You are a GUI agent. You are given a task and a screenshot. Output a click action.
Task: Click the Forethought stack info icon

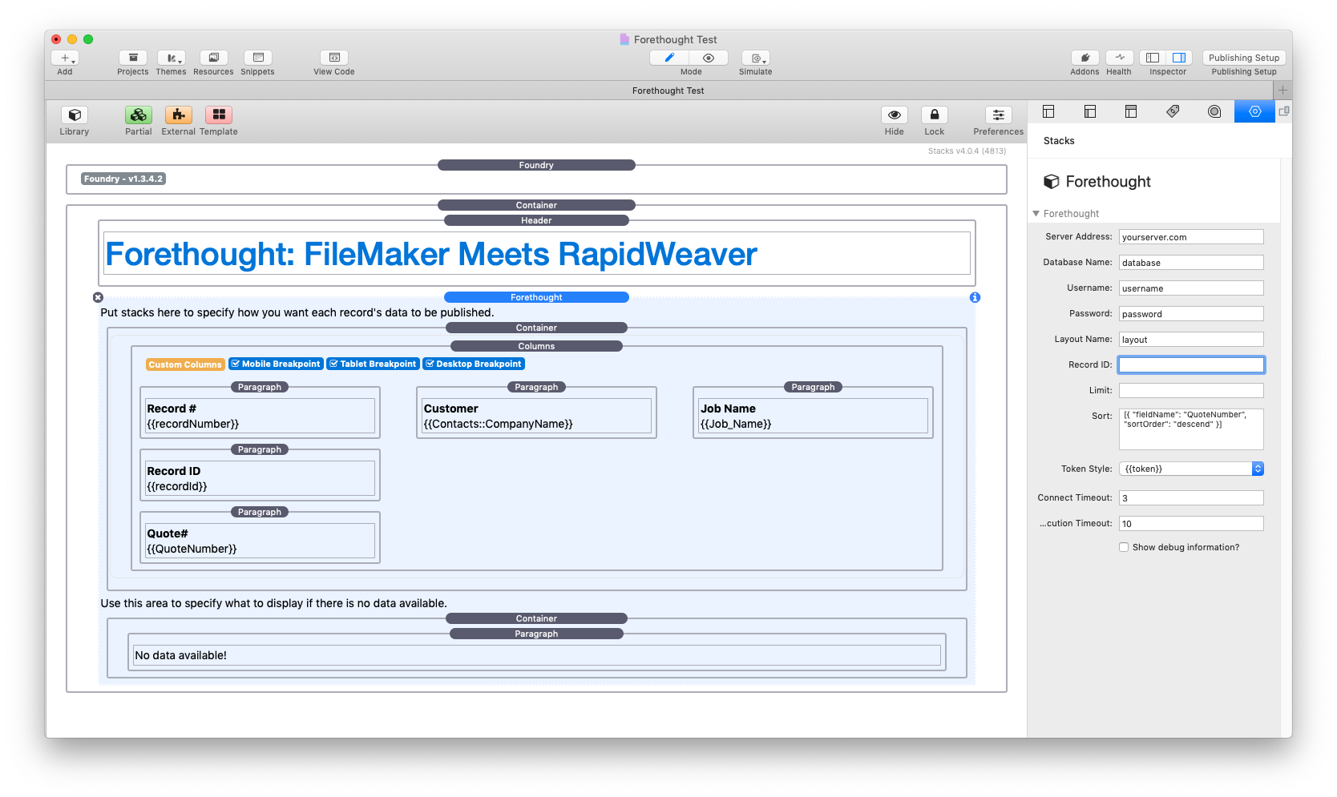[x=975, y=297]
